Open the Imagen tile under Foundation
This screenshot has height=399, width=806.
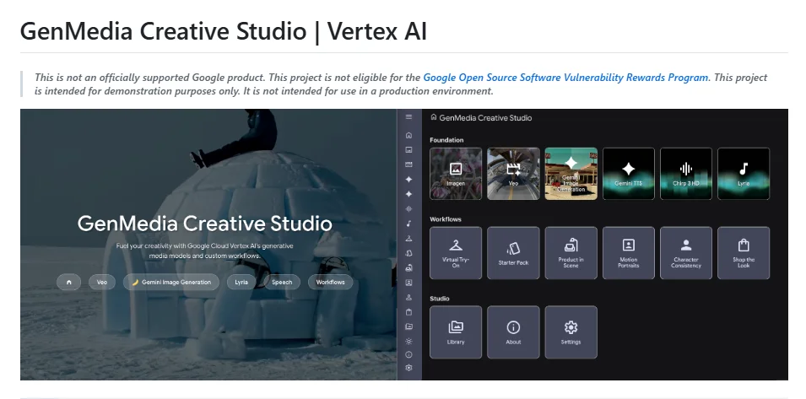click(x=456, y=174)
